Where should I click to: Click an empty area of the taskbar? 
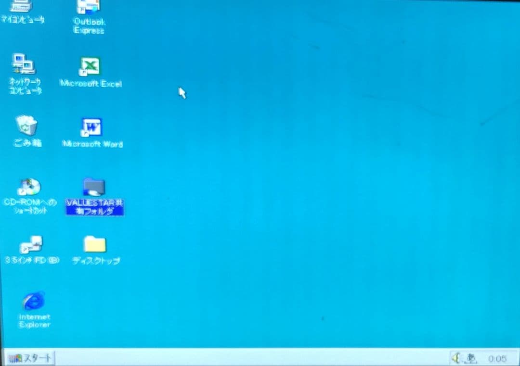(x=241, y=358)
